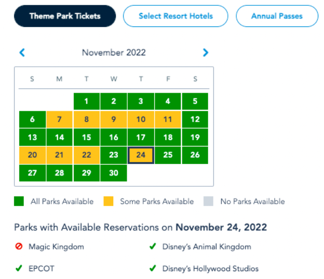Click November 12 date cell
The height and width of the screenshot is (279, 324).
pyautogui.click(x=195, y=120)
